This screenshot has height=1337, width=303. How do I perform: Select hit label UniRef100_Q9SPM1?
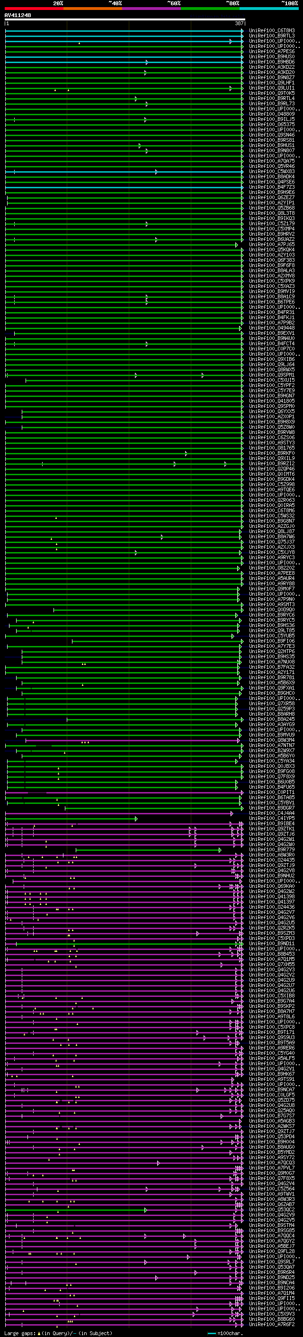[x=272, y=375]
